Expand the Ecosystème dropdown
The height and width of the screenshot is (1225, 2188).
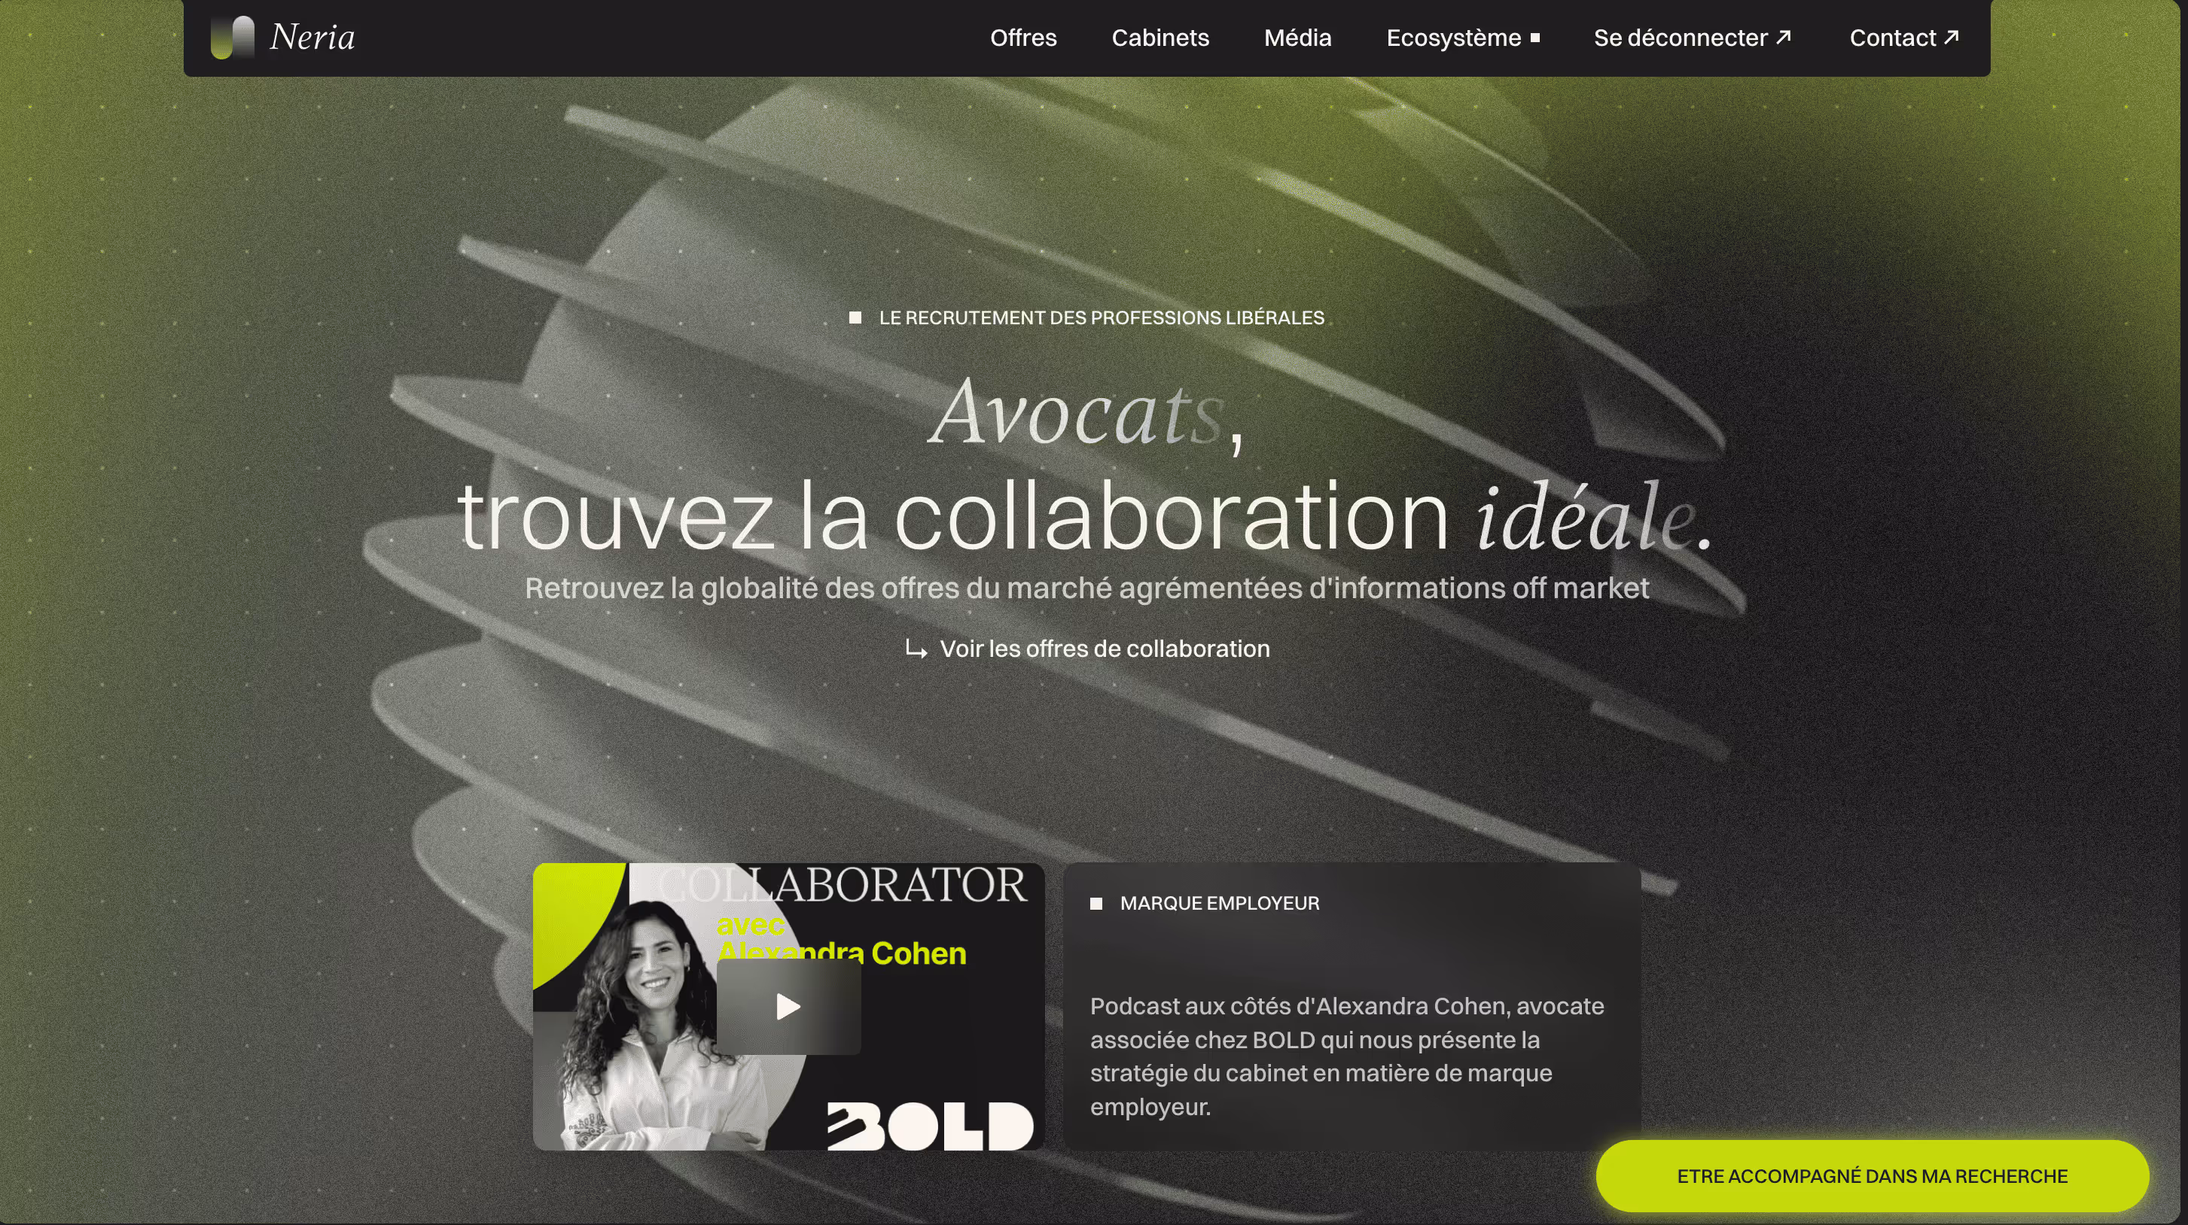point(1461,38)
